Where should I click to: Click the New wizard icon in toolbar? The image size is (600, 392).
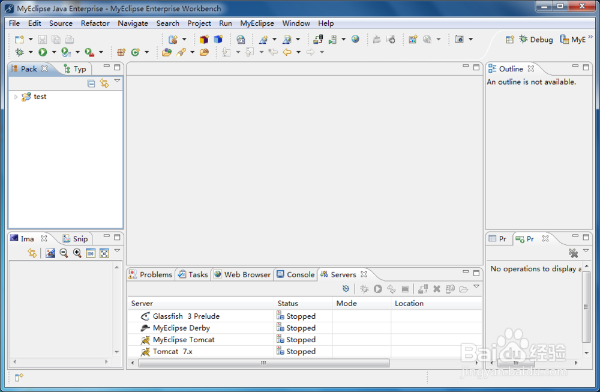coord(19,40)
